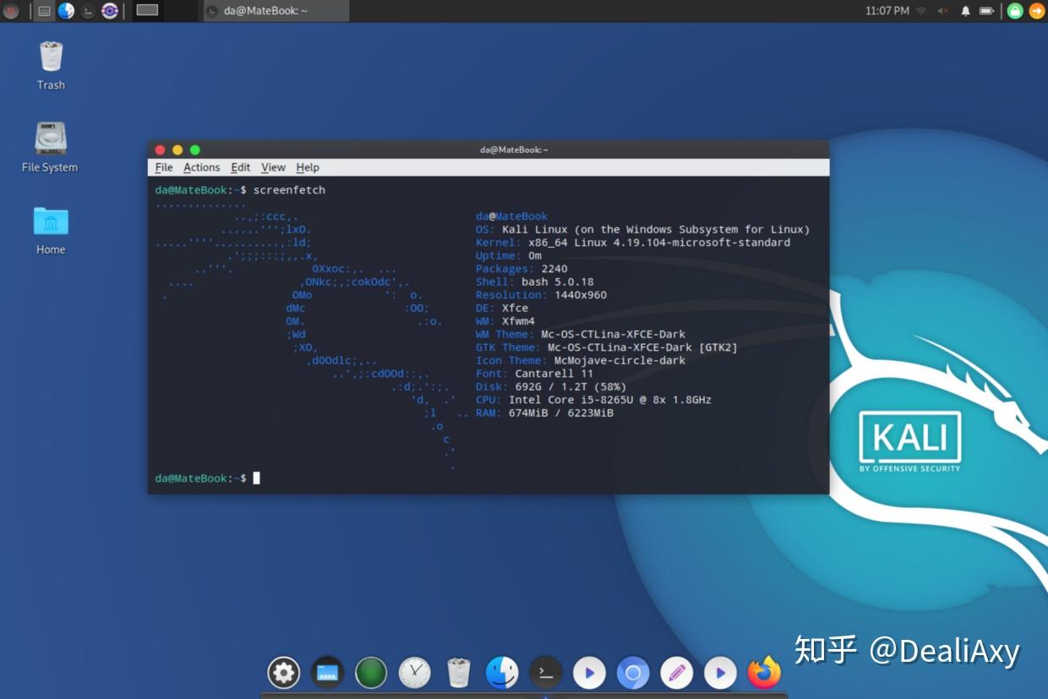Click the 'Resolution: 1440x960' line

541,295
